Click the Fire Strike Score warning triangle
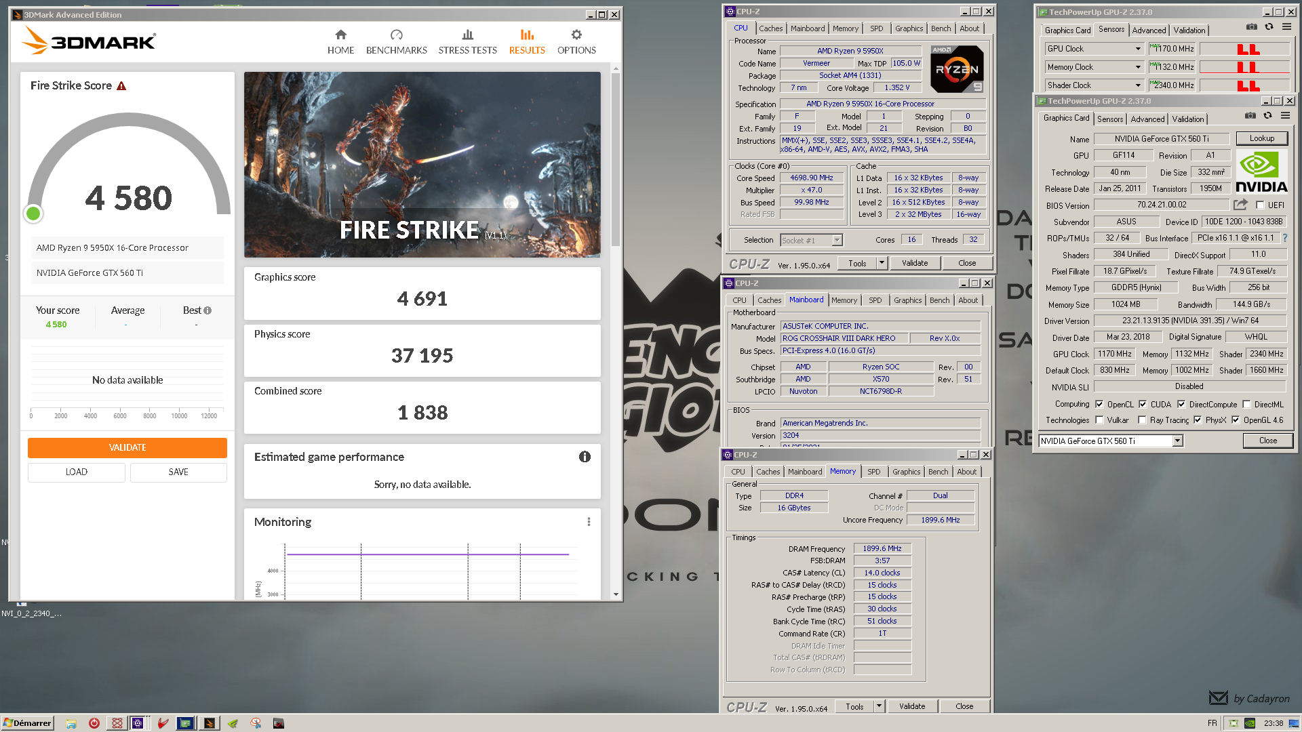The width and height of the screenshot is (1302, 732). tap(121, 86)
